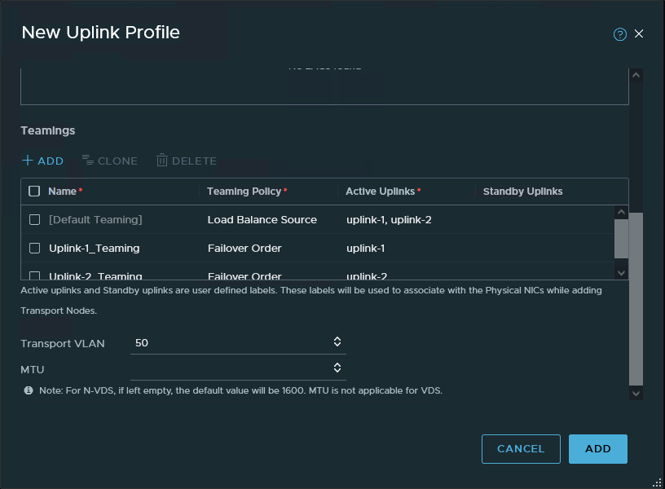Delete a teaming using the trash icon
Viewport: 665px width, 489px height.
186,161
